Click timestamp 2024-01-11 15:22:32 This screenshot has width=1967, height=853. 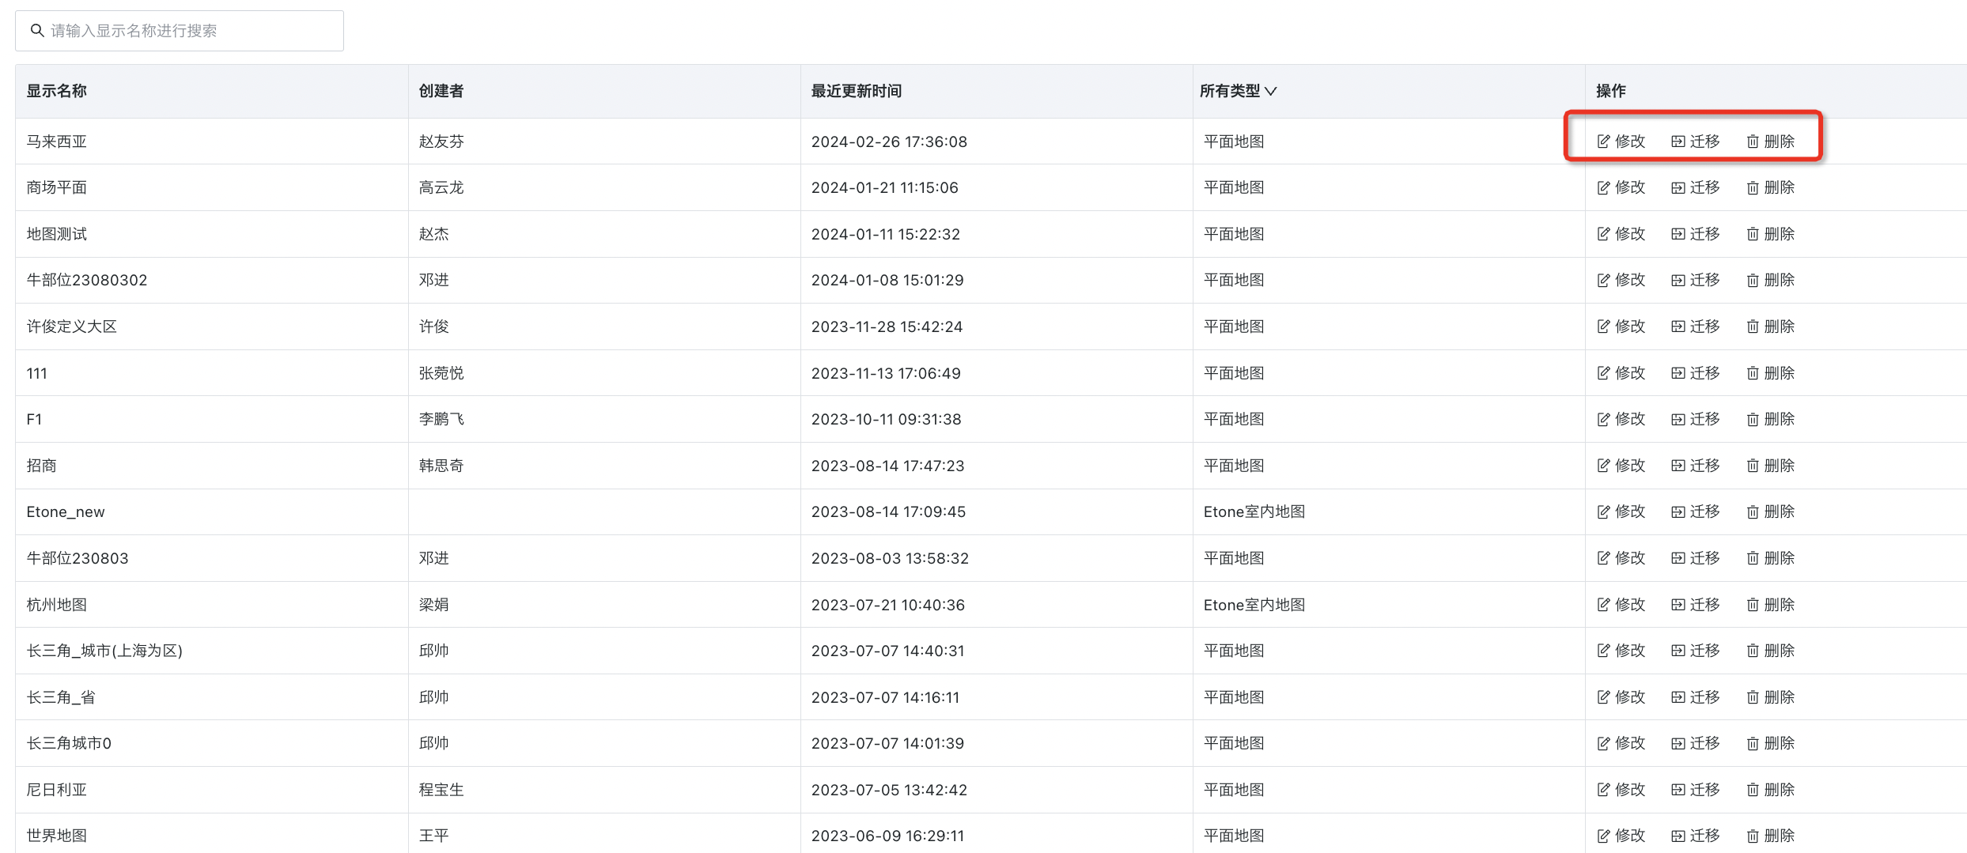[x=886, y=234]
